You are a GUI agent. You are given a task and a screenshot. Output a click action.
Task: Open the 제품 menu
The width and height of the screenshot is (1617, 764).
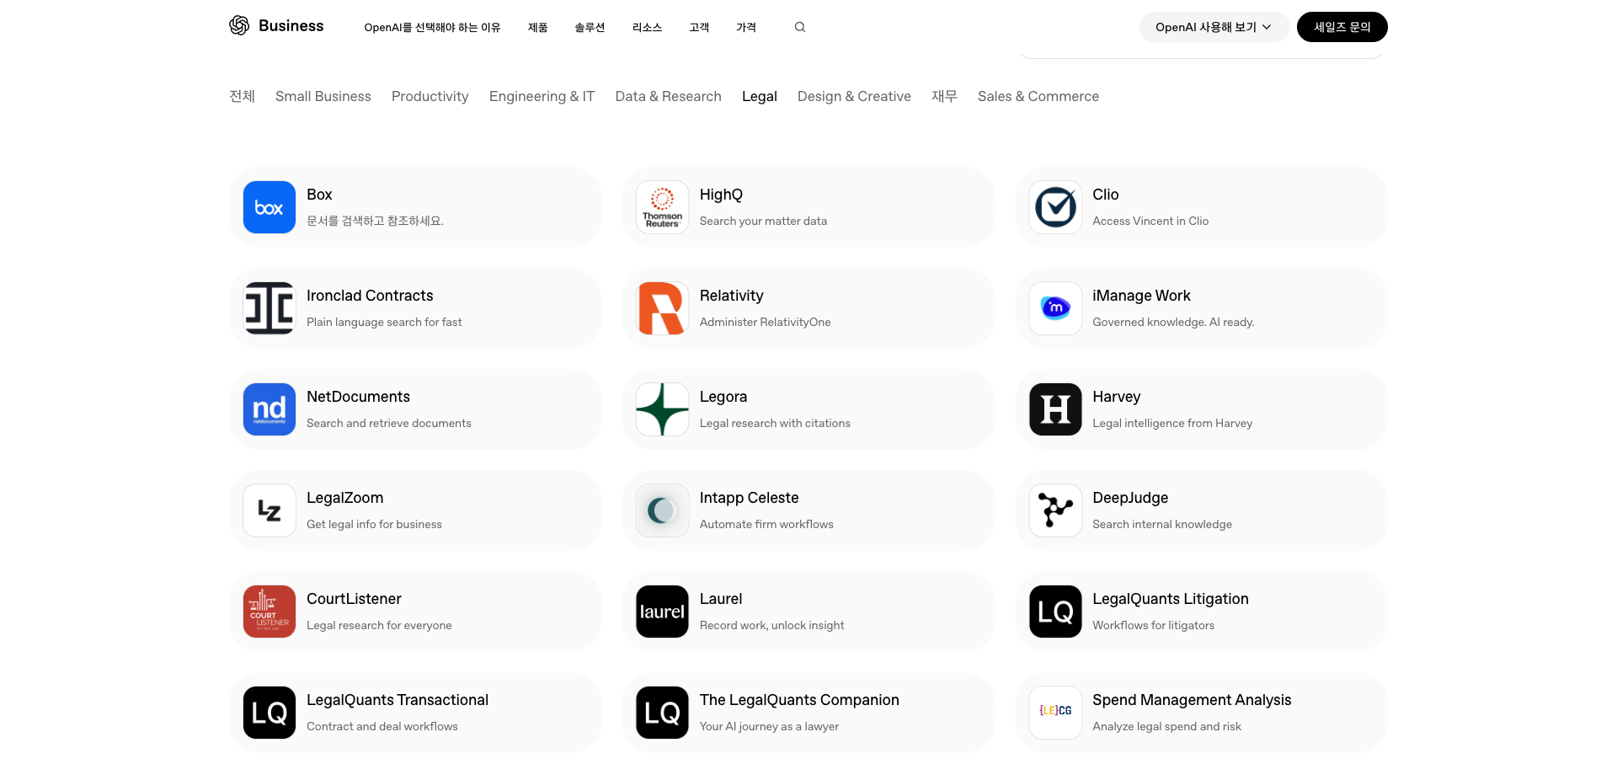point(537,28)
